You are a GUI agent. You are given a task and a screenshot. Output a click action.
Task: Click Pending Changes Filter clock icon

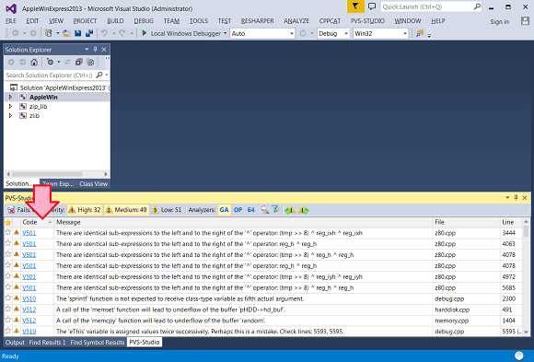tap(50, 62)
